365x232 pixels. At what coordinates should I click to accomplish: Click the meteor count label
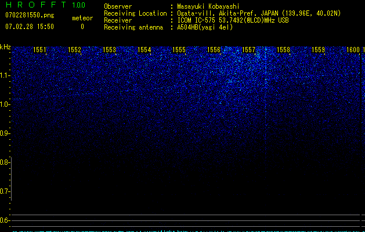click(82, 18)
